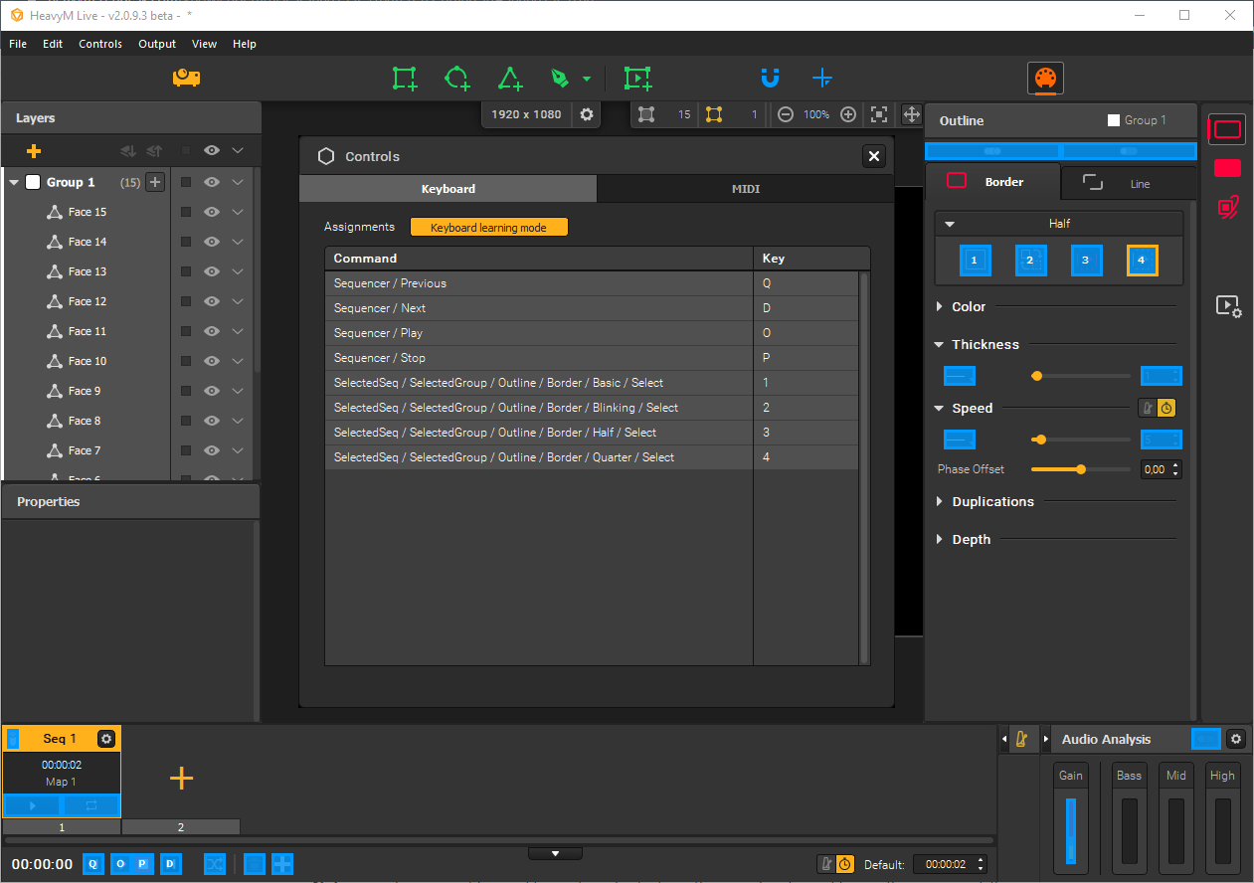Adjust the Phase Offset slider
This screenshot has width=1254, height=883.
1080,469
